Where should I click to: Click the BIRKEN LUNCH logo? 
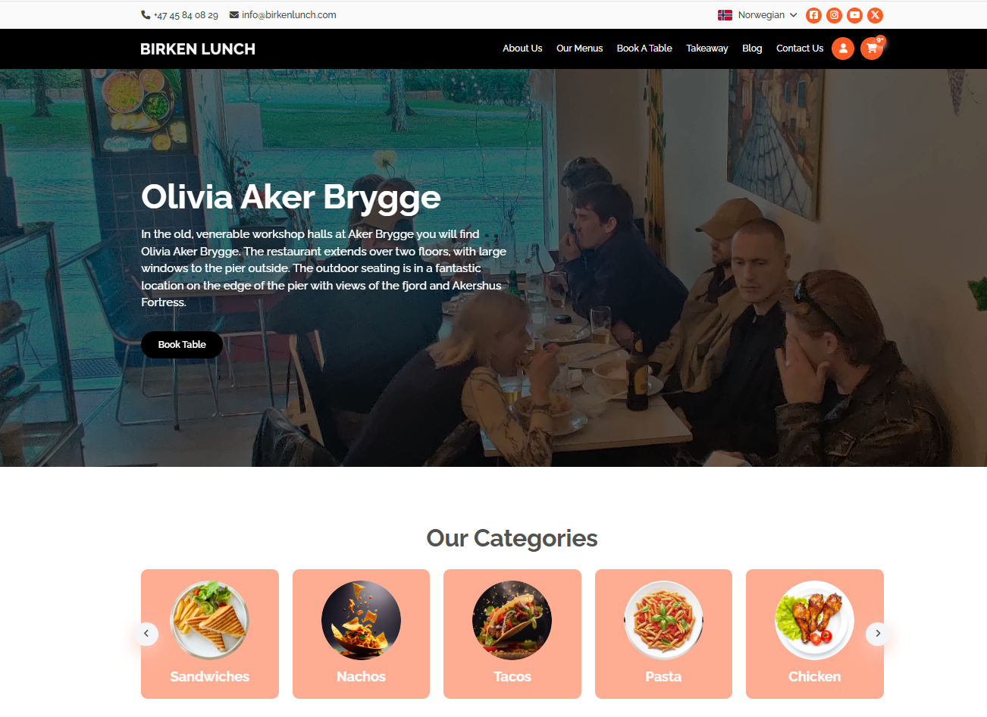pyautogui.click(x=198, y=49)
